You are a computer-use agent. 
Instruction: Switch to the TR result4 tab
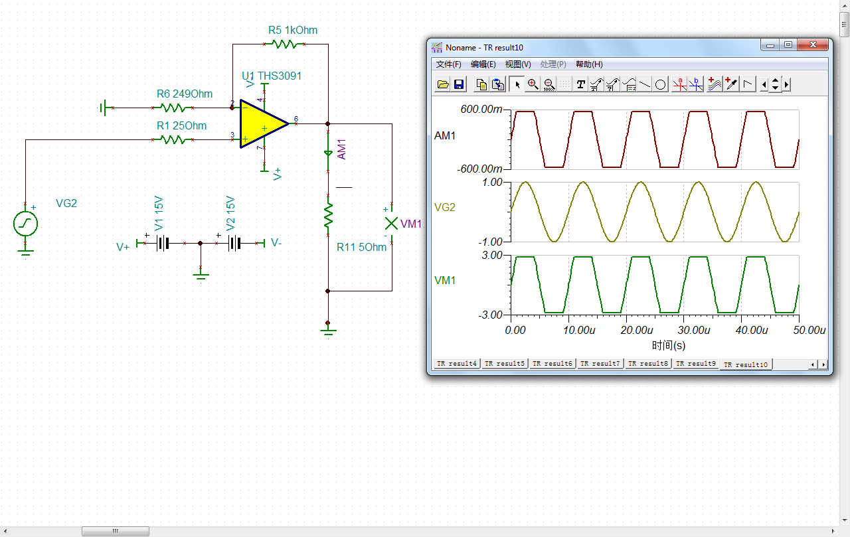(457, 364)
